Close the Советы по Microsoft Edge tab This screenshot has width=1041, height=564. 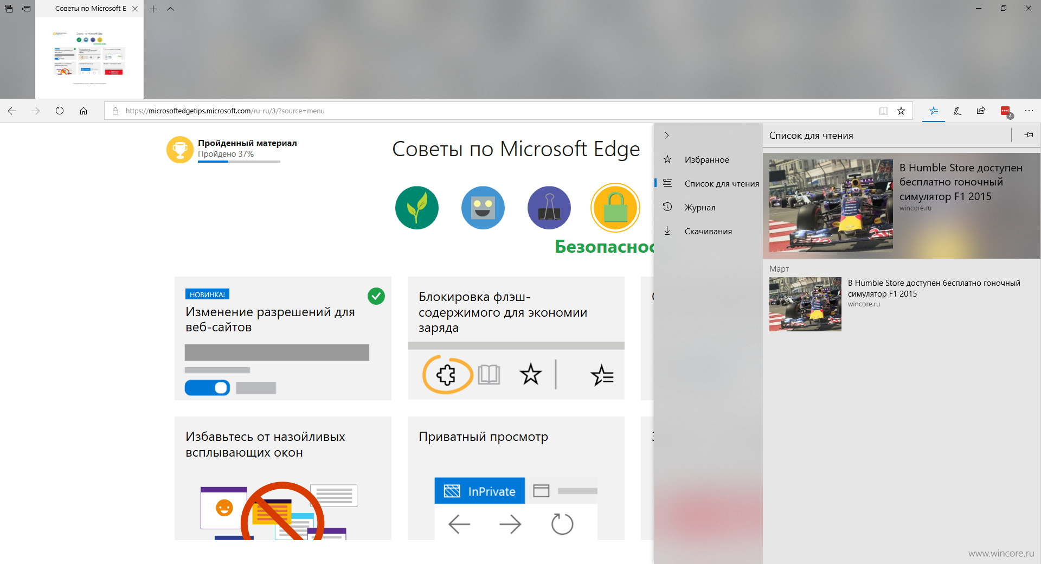135,9
